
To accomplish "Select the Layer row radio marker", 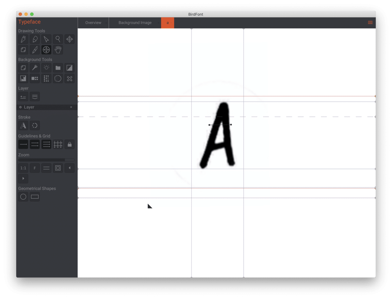I will 20,107.
